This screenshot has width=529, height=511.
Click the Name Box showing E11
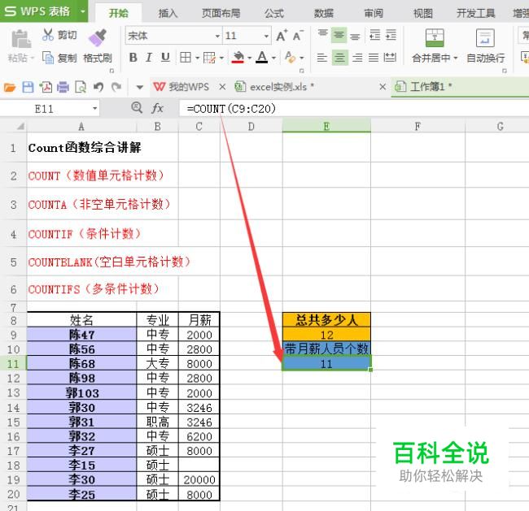[x=45, y=109]
